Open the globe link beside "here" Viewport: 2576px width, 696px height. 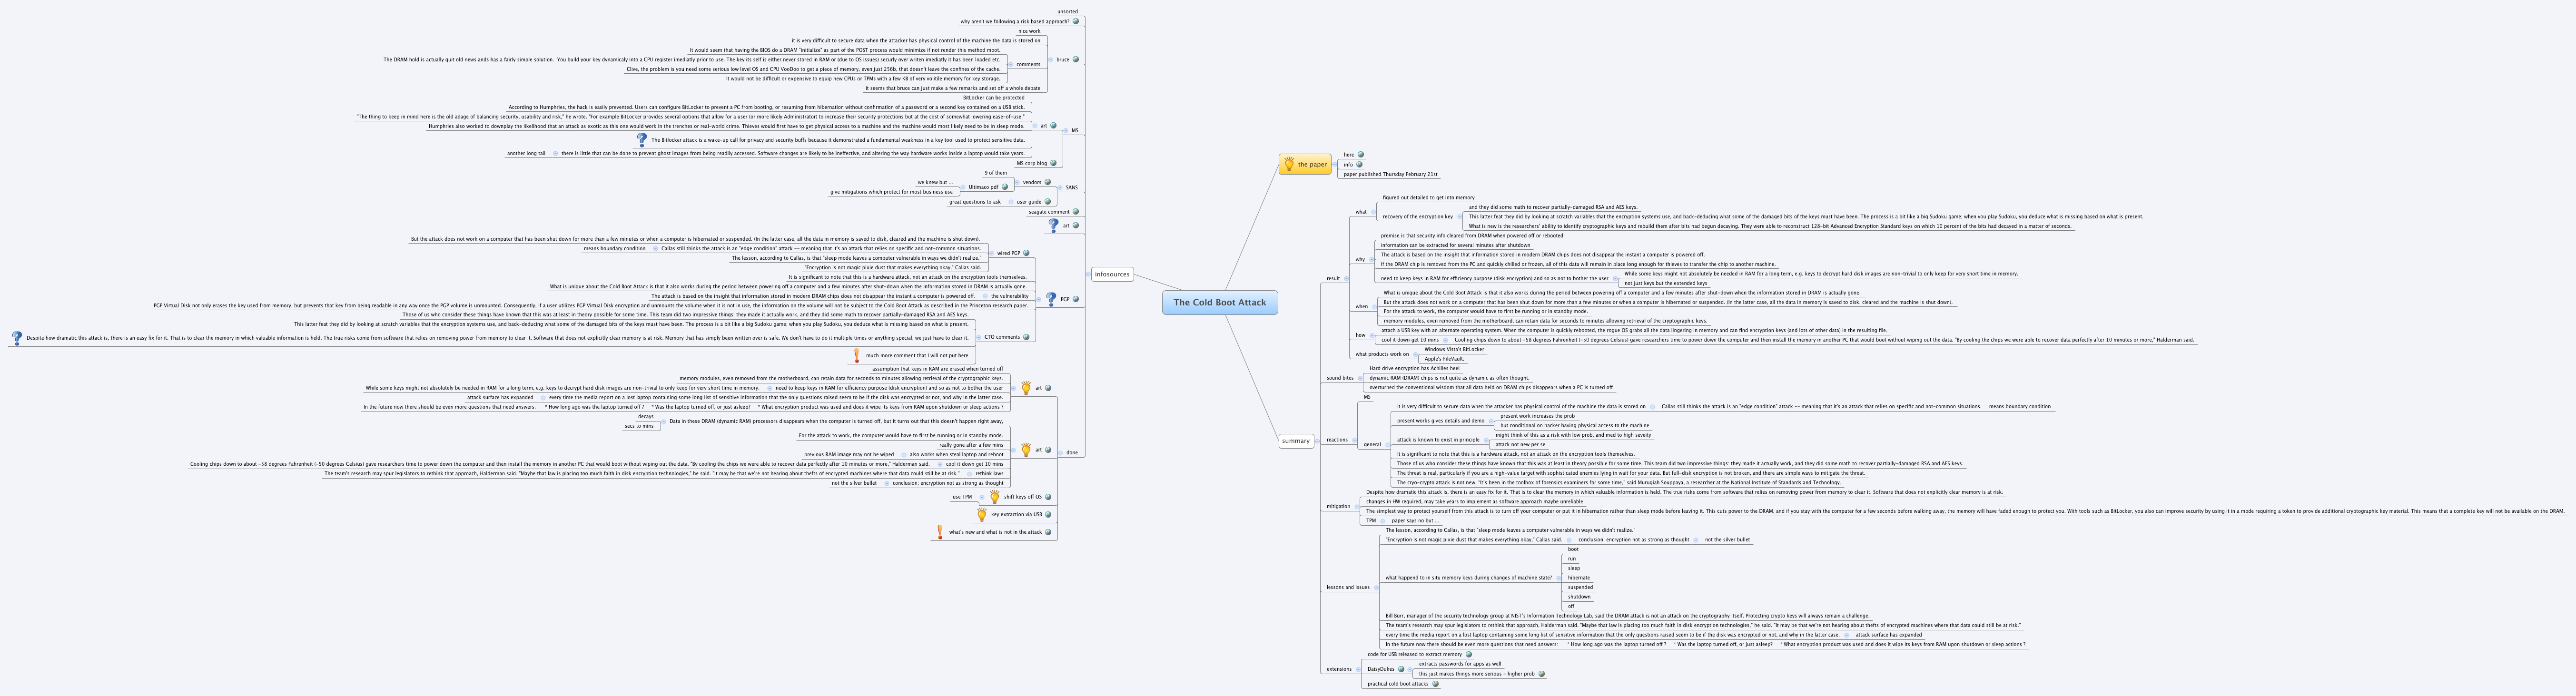point(1361,155)
